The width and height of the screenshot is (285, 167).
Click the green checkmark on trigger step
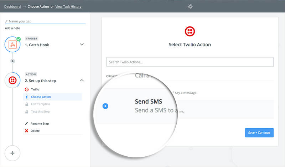[19, 39]
